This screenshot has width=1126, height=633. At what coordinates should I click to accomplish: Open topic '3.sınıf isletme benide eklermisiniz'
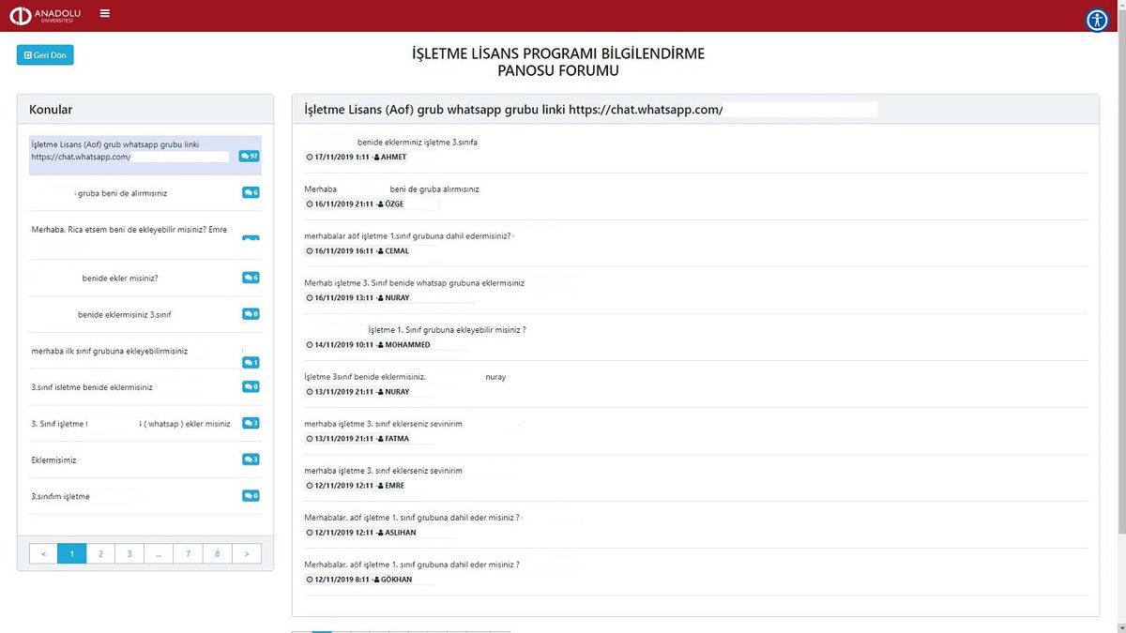(91, 387)
